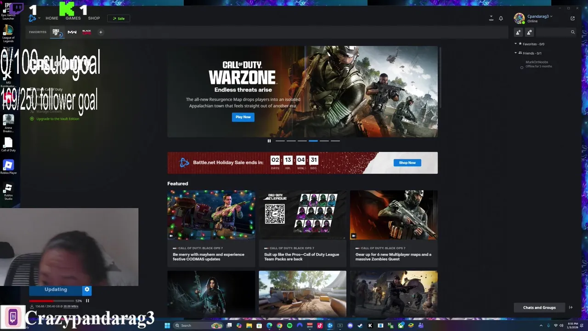Screen dimensions: 588x331
Task: Open Roblox Studio desktop shortcut
Action: point(8,191)
